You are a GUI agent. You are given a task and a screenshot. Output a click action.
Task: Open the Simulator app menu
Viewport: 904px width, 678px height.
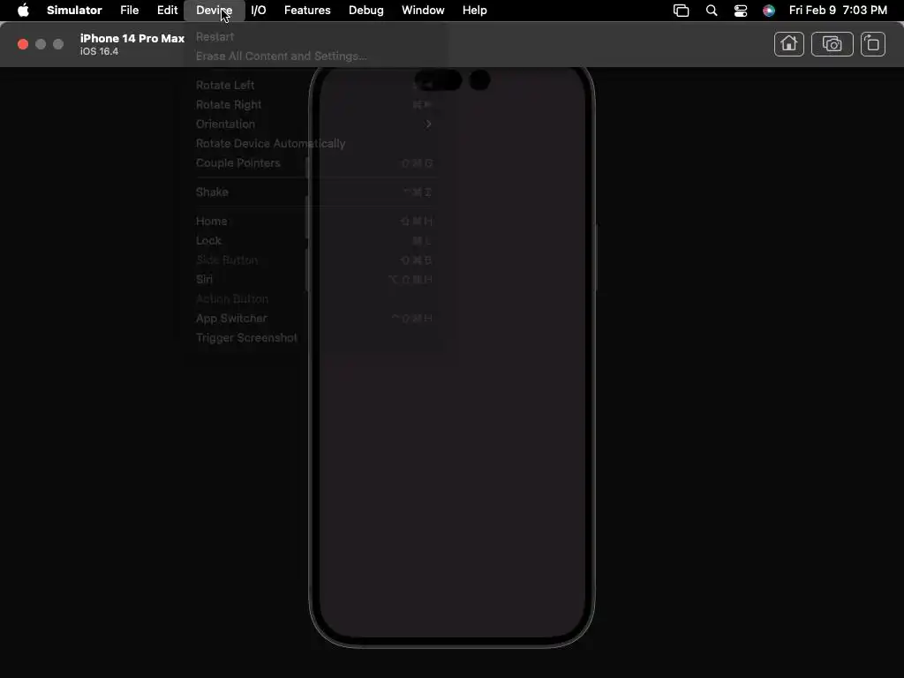(x=74, y=11)
